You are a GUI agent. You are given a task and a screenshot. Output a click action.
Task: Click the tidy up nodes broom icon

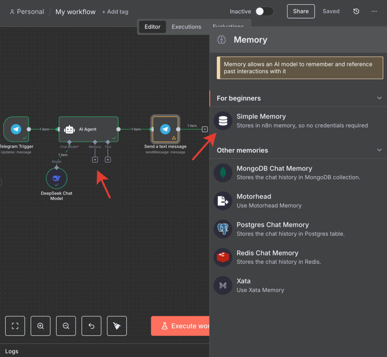pos(117,326)
